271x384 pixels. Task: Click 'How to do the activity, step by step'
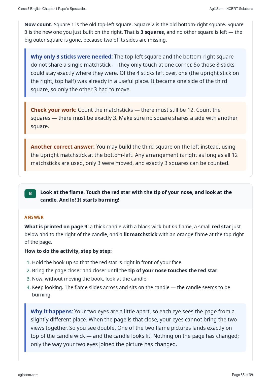click(68, 251)
